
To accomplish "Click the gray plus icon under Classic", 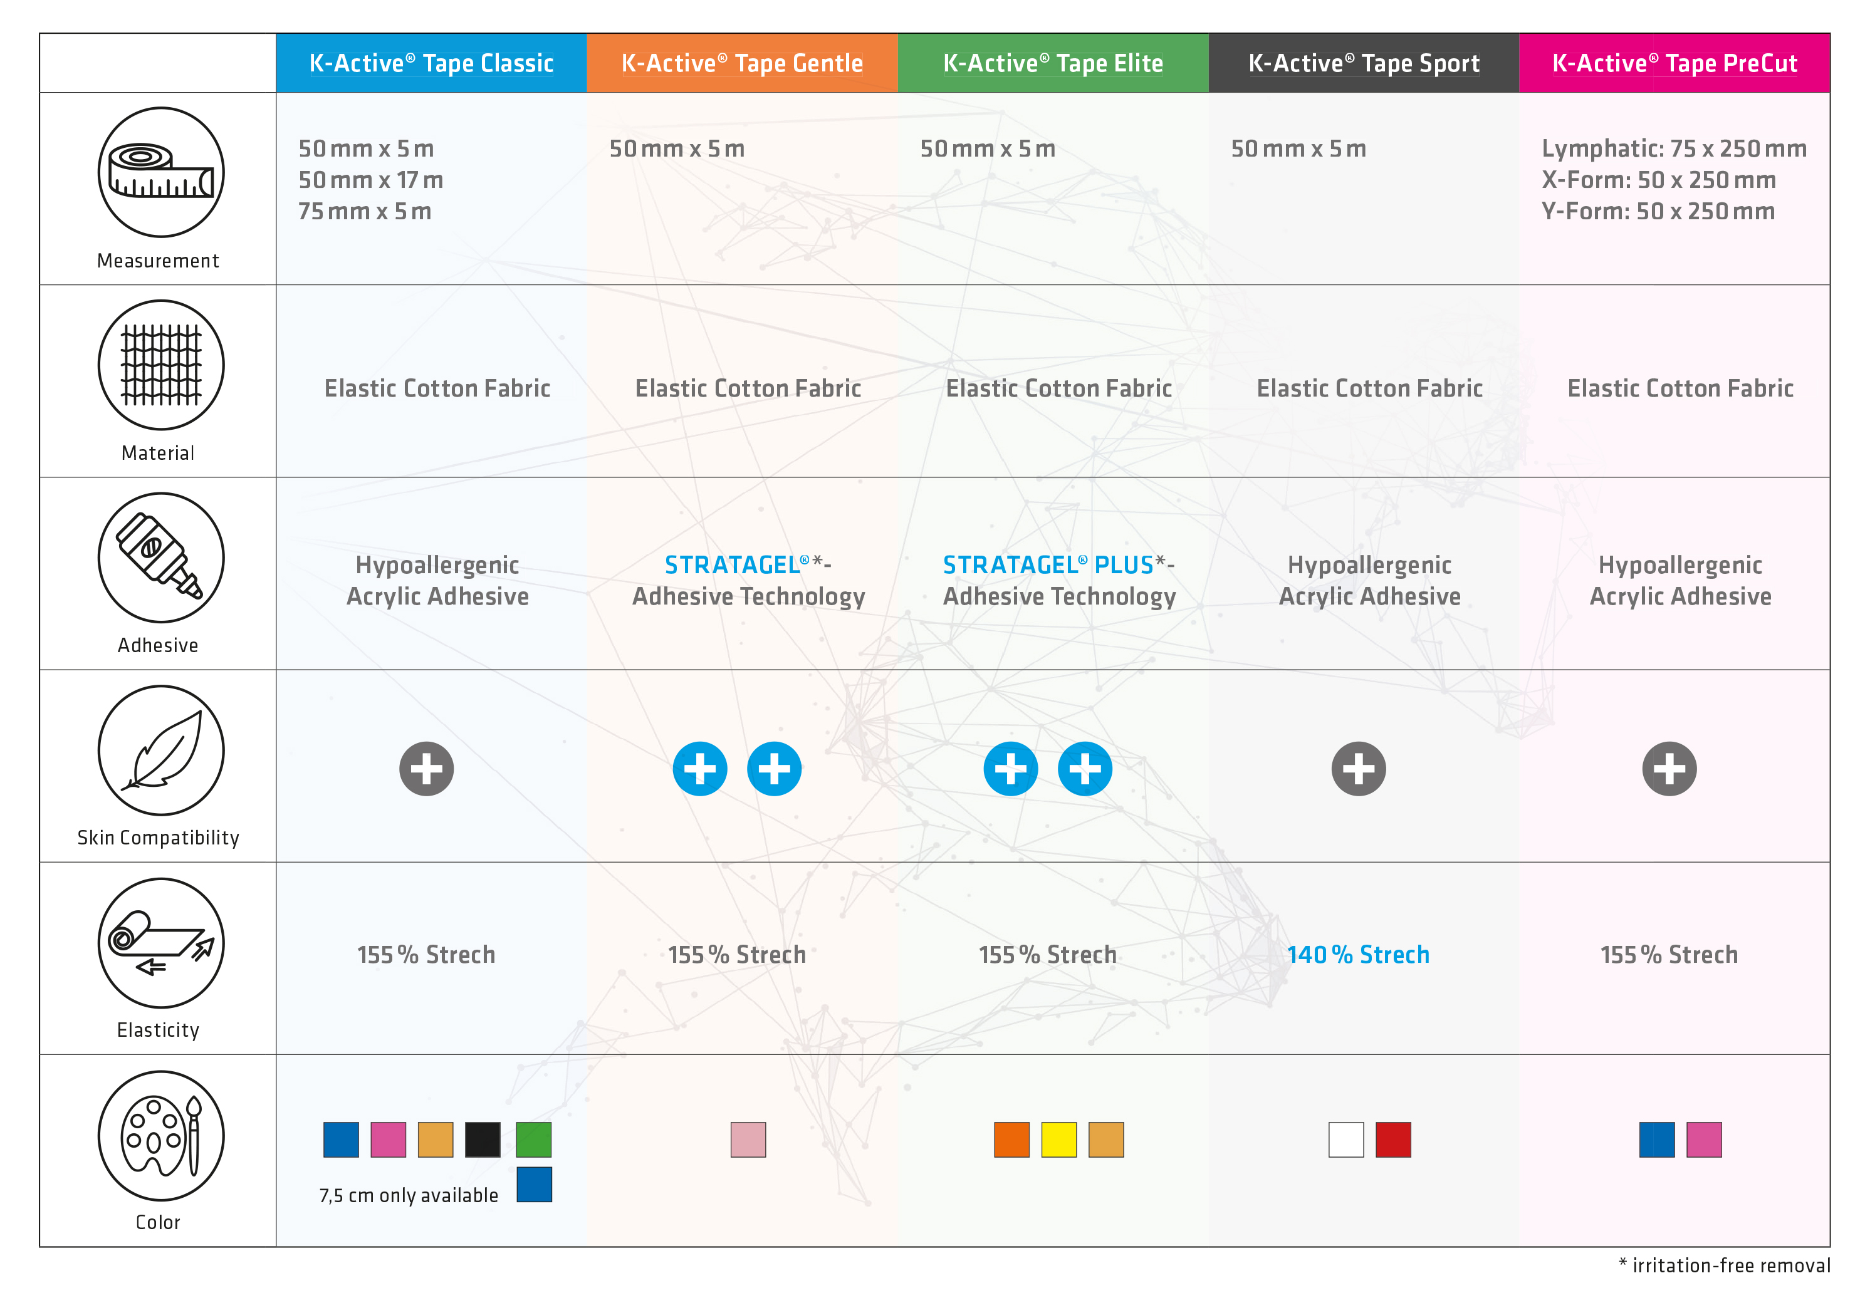I will coord(426,768).
